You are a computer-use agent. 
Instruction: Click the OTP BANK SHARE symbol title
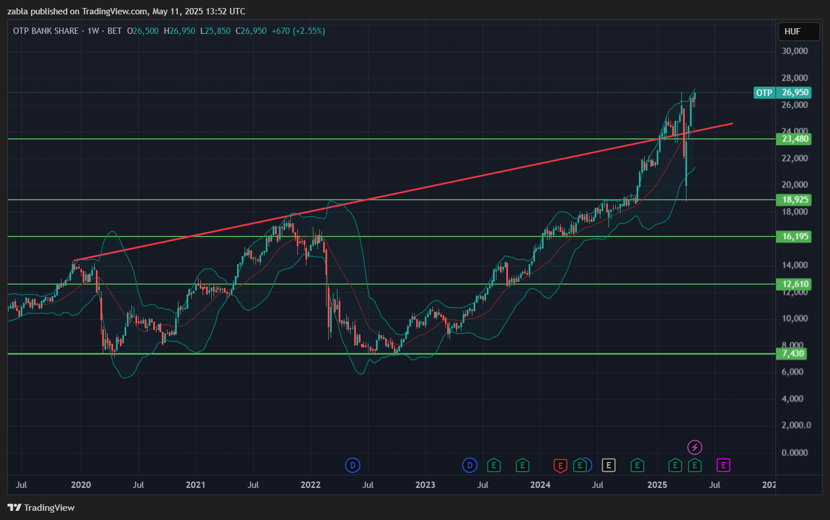[46, 31]
